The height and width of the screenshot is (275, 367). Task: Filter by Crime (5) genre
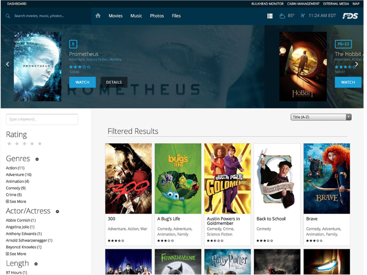click(x=14, y=195)
